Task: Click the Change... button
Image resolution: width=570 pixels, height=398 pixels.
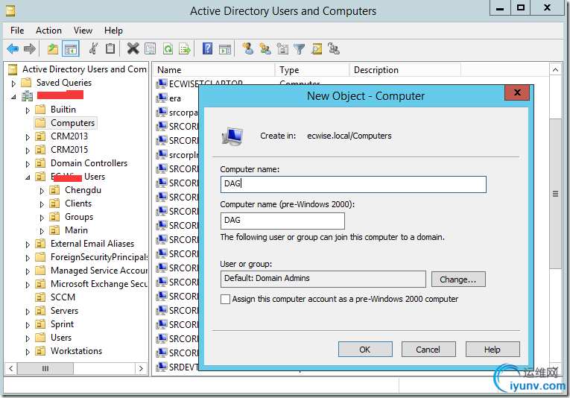Action: (x=458, y=279)
